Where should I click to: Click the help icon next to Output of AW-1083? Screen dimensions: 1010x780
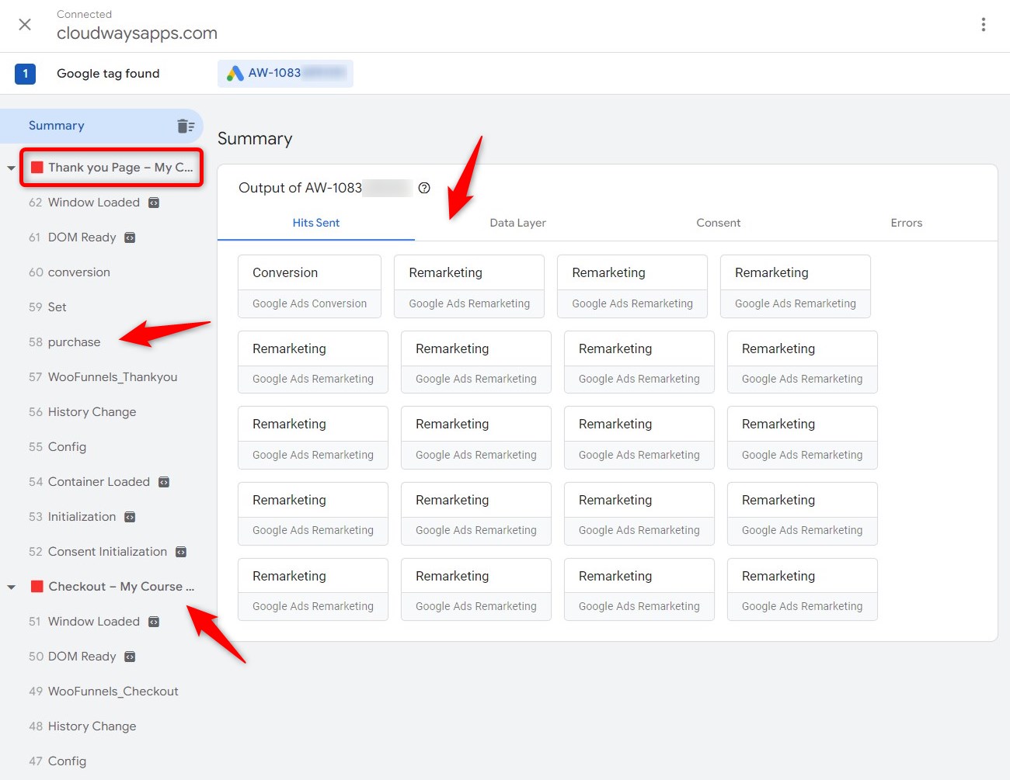click(x=424, y=187)
